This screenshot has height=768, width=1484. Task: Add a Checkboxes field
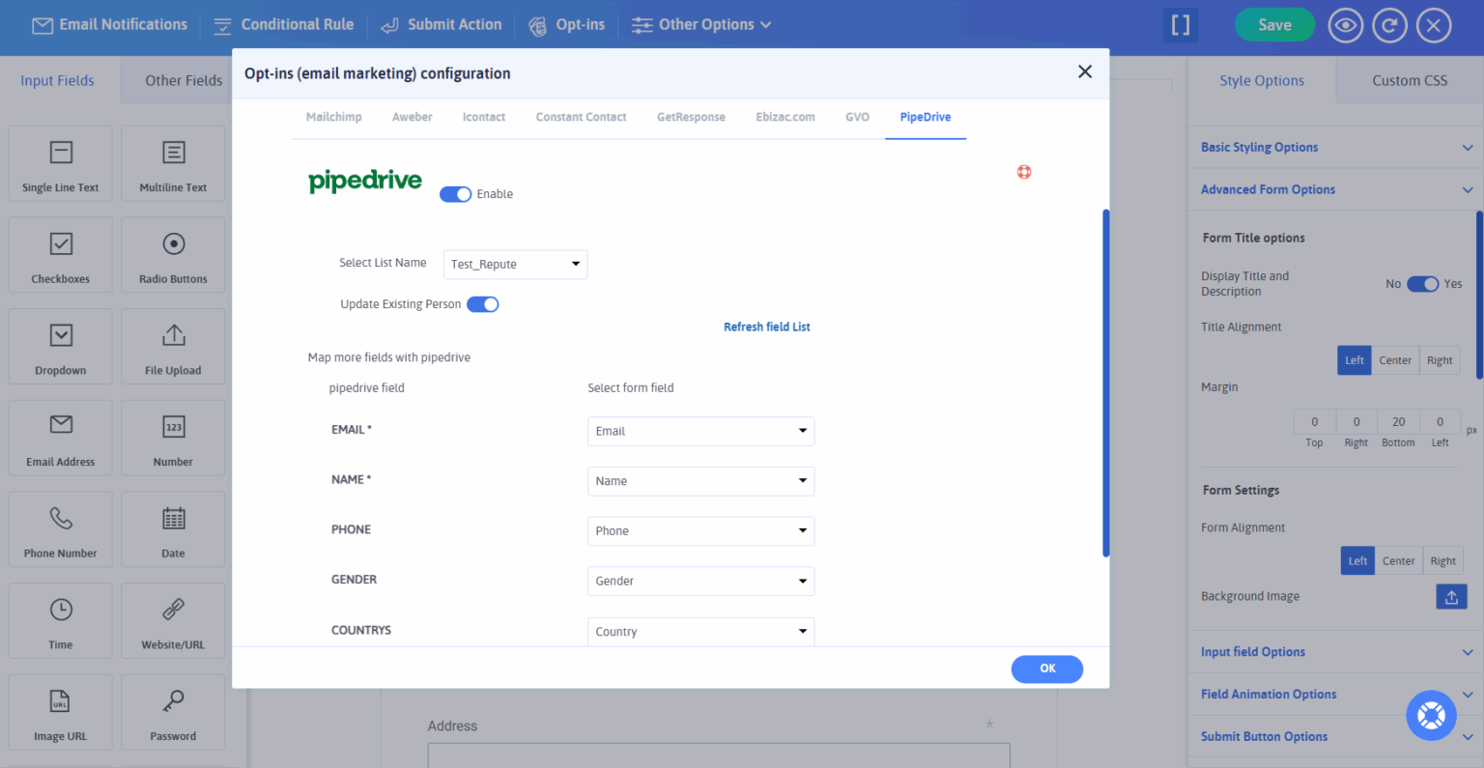61,254
